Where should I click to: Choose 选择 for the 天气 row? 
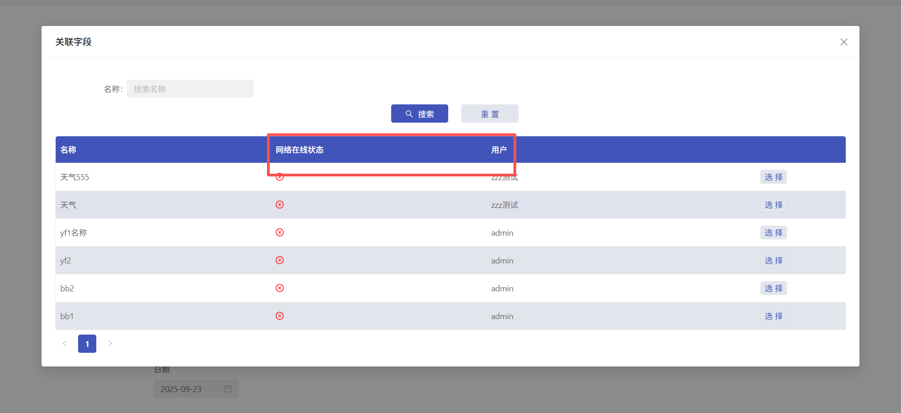pyautogui.click(x=773, y=205)
